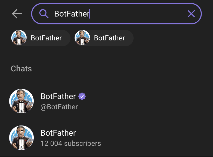Viewport: 213px width, 157px height.
Task: Click empty space right of @BotFather result row
Action: coord(153,101)
